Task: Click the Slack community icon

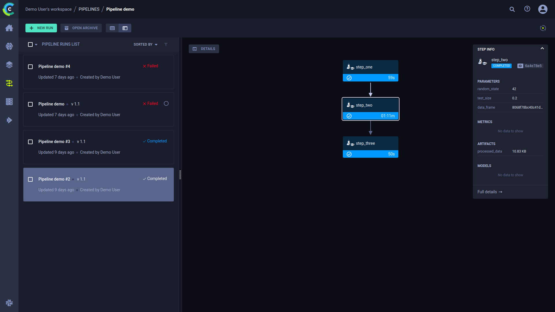Action: tap(9, 303)
